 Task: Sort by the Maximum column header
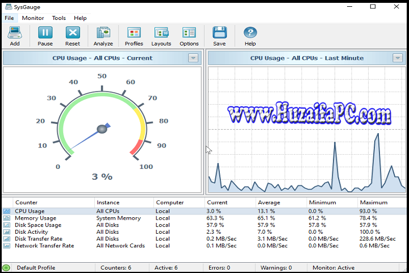click(382, 202)
